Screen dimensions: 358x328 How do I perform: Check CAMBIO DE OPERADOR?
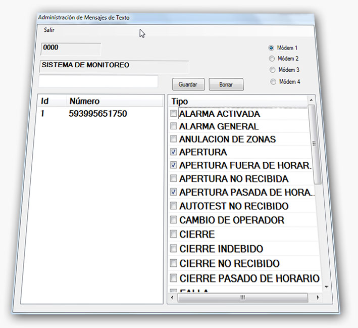tap(174, 220)
